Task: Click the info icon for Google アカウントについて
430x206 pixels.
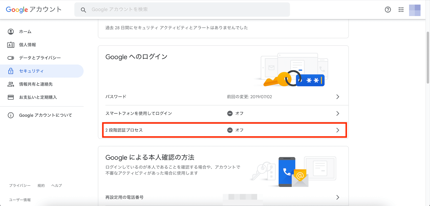Action: click(x=11, y=115)
